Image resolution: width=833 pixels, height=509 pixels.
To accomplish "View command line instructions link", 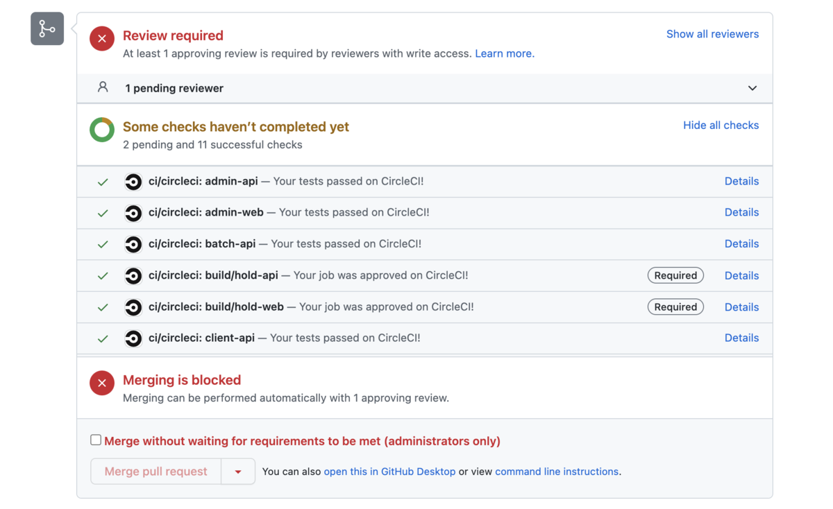I will (557, 472).
